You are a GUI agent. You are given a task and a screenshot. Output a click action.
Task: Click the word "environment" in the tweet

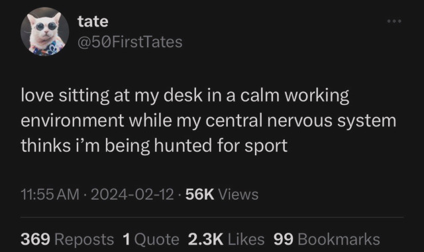click(x=72, y=121)
